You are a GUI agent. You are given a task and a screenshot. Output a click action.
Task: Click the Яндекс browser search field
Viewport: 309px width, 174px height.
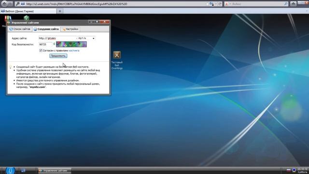pyautogui.click(x=256, y=4)
